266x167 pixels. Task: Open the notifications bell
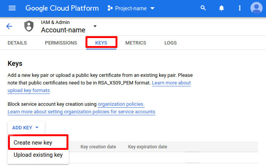pos(221,8)
